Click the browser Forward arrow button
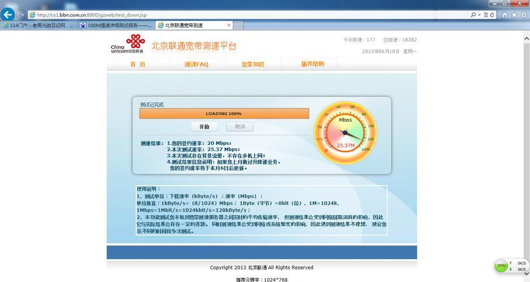Viewport: 530px width, 282px height. click(21, 15)
